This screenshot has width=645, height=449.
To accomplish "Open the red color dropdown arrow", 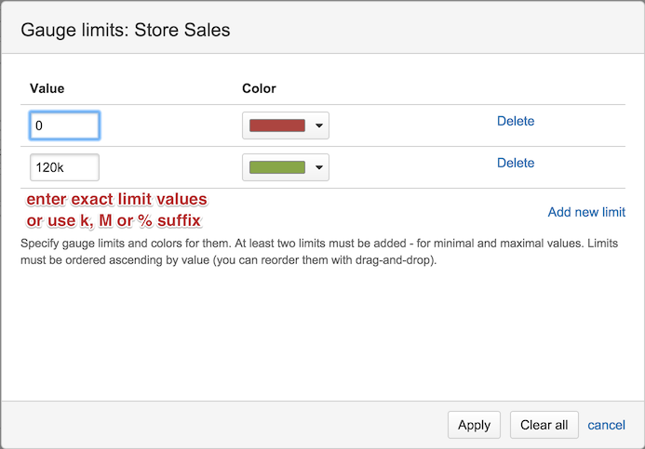I will pyautogui.click(x=319, y=125).
